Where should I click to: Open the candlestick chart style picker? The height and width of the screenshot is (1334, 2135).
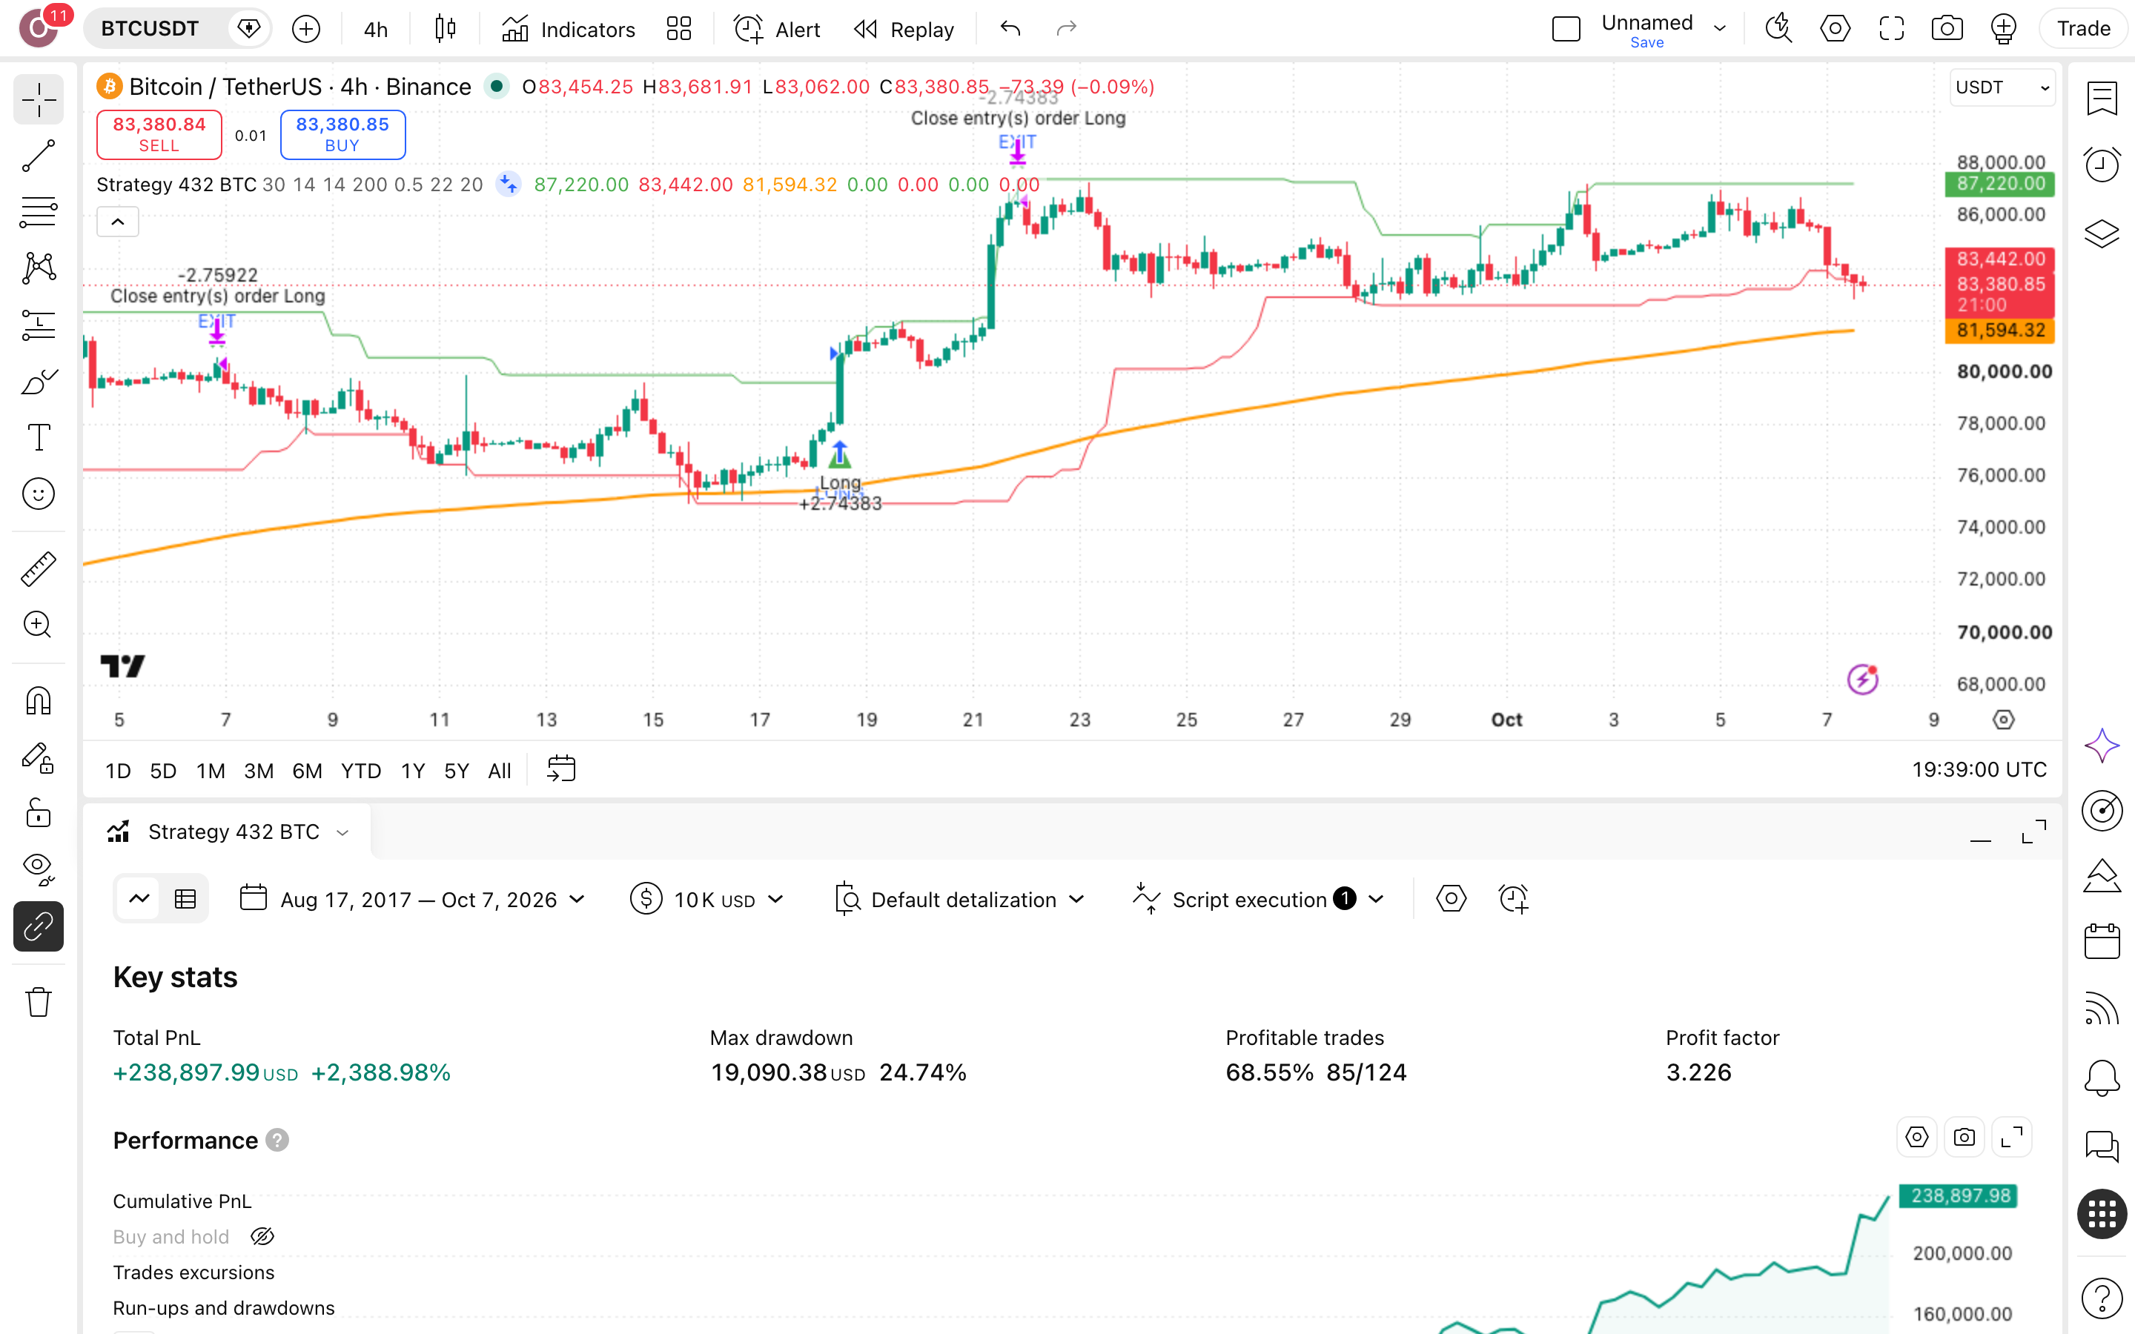tap(446, 29)
